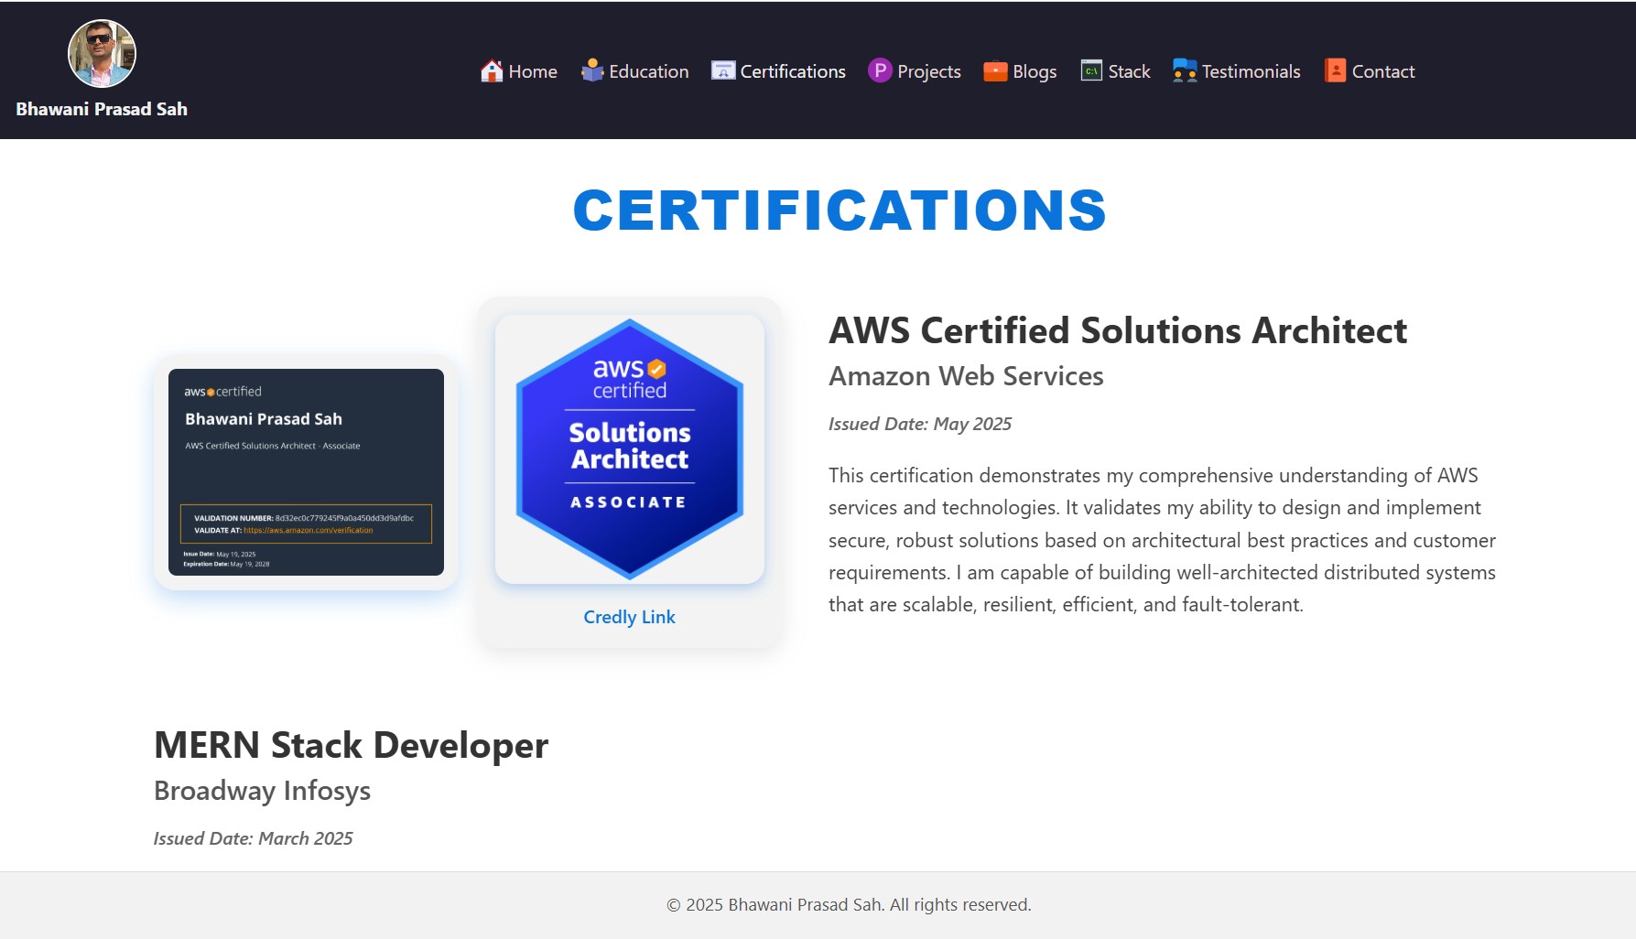
Task: Click Bhawani Prasad Sah's profile photo
Action: click(x=102, y=52)
